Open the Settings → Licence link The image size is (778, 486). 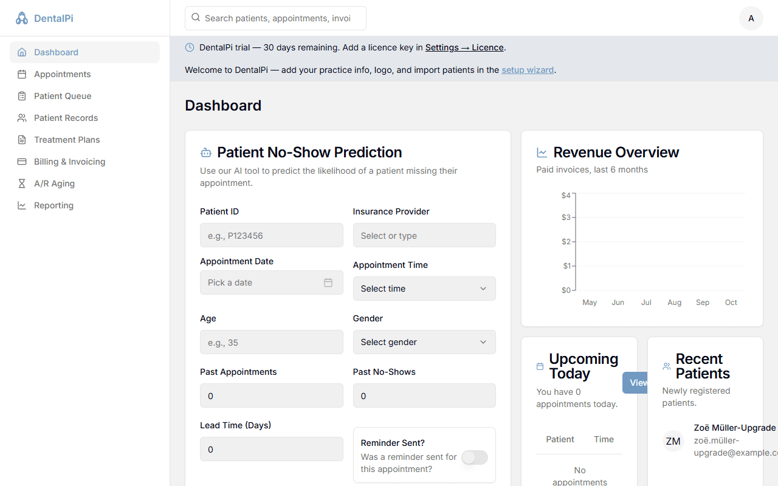tap(464, 47)
